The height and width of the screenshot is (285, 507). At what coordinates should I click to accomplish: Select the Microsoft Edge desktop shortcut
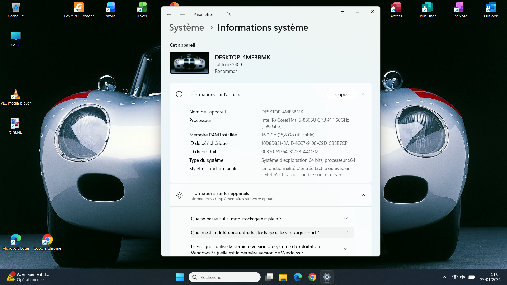click(16, 243)
